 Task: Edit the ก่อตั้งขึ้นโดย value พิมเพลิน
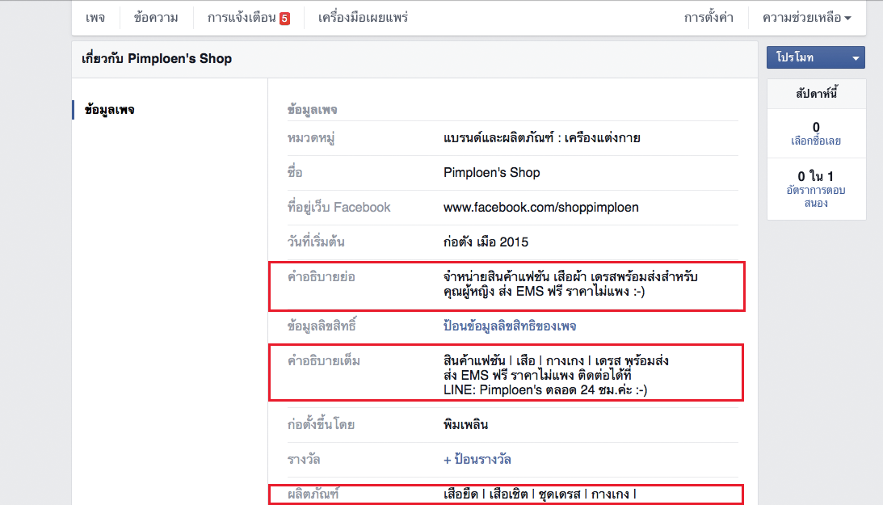coord(465,424)
